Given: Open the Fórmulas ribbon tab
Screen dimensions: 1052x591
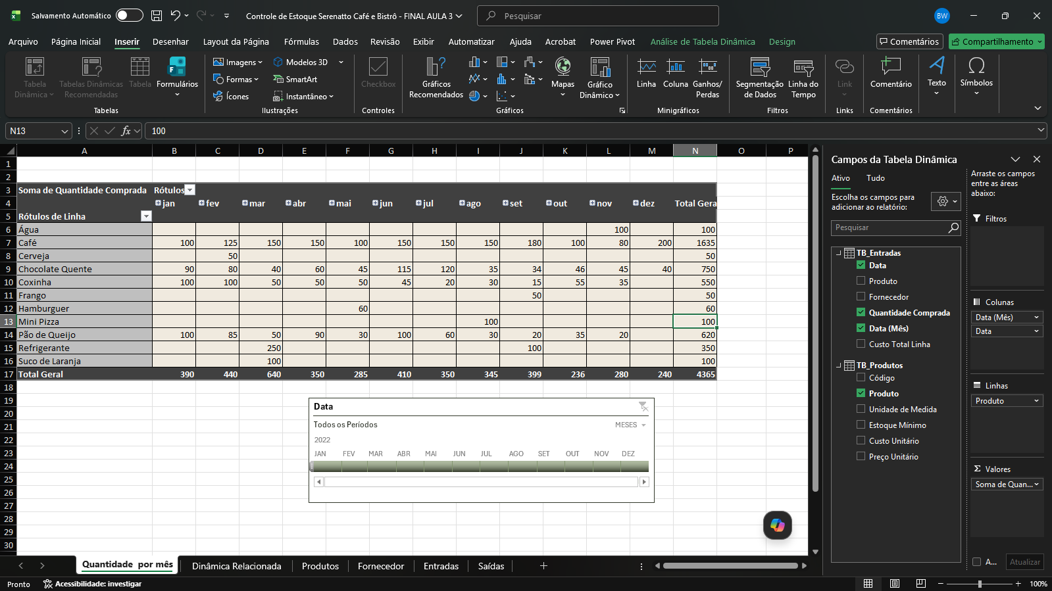Looking at the screenshot, I should [x=301, y=41].
